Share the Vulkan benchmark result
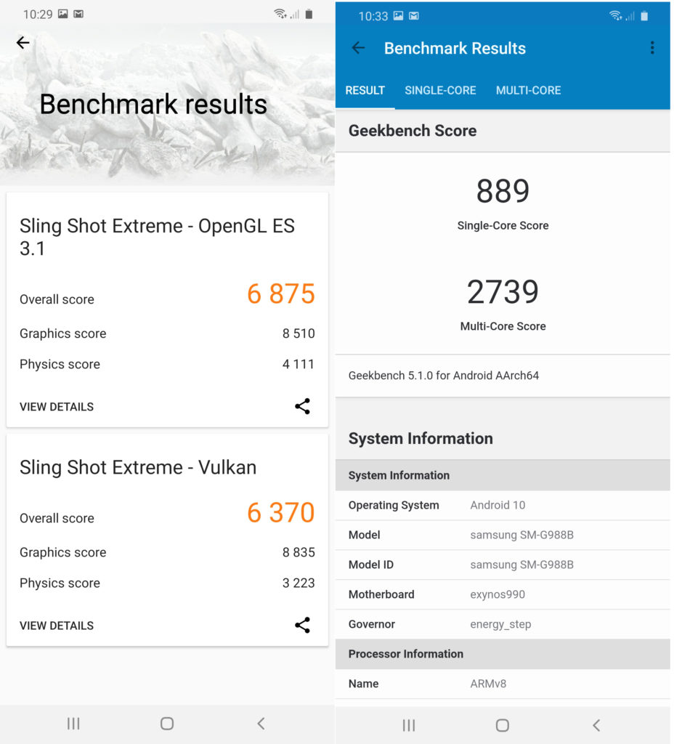This screenshot has height=744, width=682. [x=302, y=626]
